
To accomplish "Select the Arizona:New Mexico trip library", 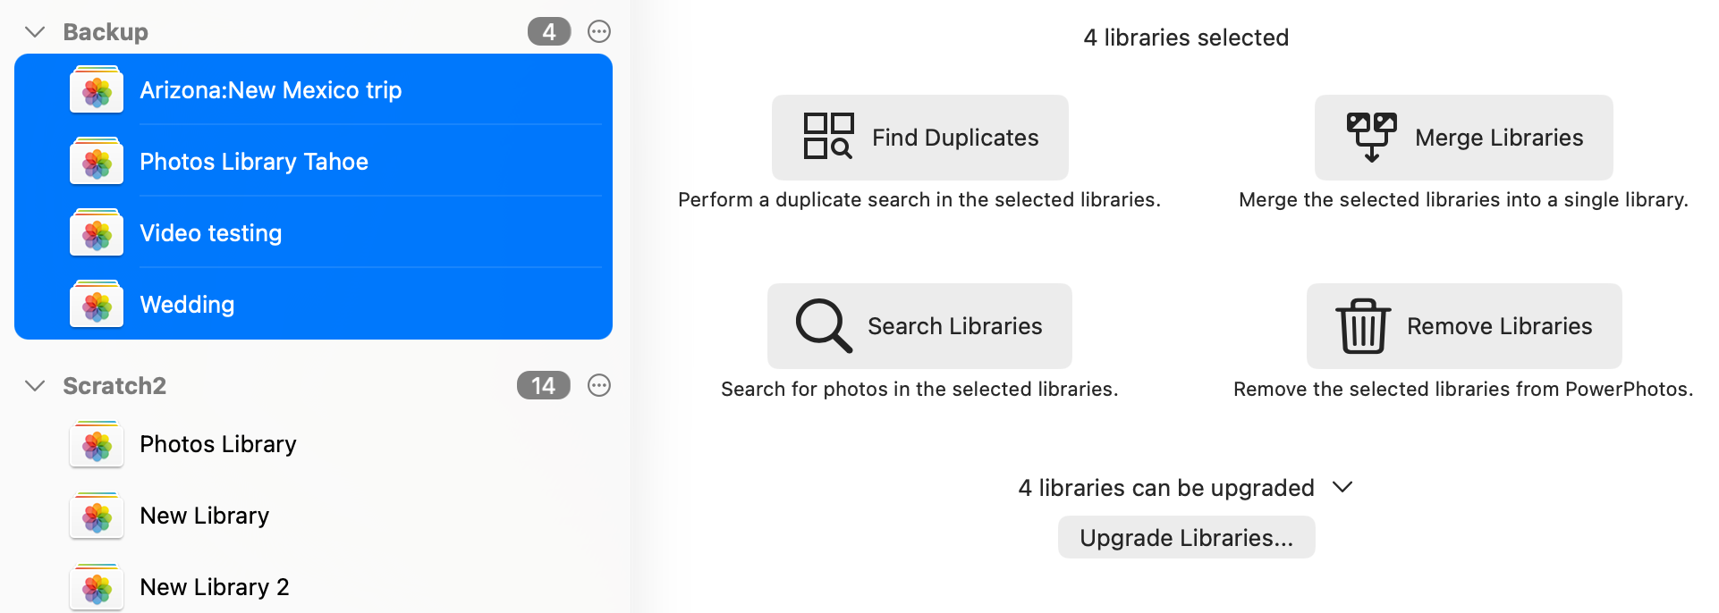I will point(270,89).
